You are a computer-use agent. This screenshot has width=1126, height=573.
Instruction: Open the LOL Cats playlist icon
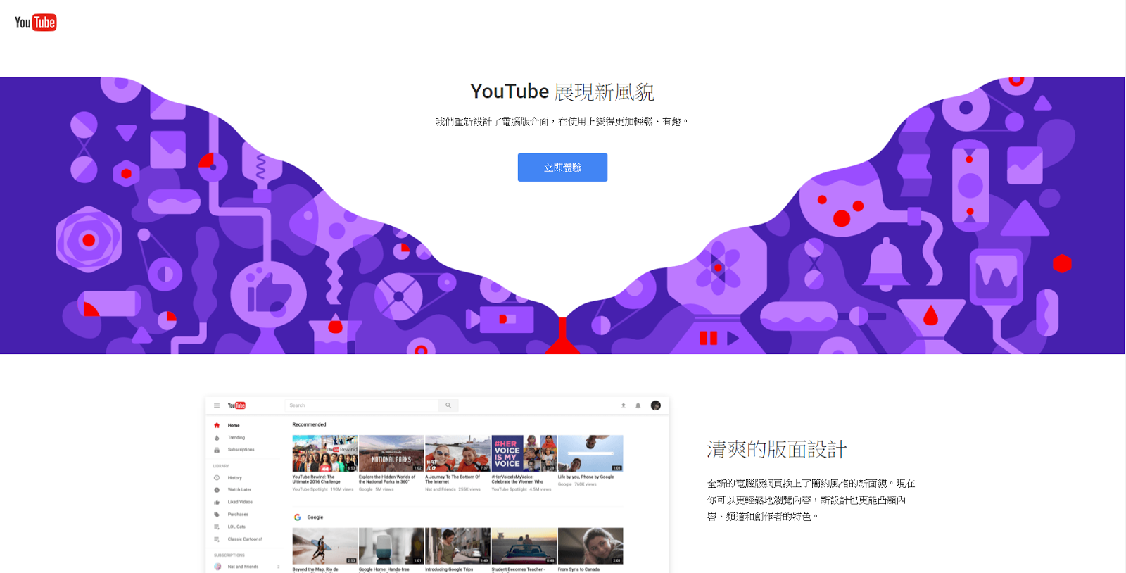coord(217,527)
